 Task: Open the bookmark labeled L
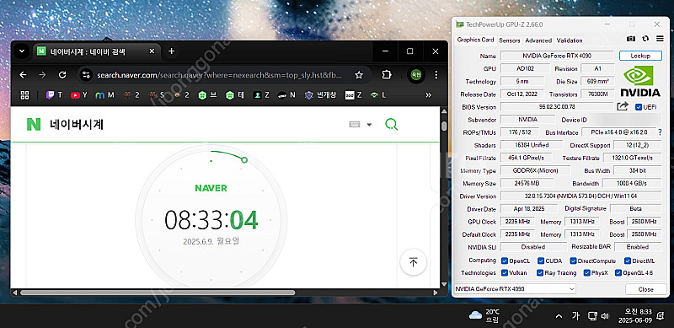point(377,95)
